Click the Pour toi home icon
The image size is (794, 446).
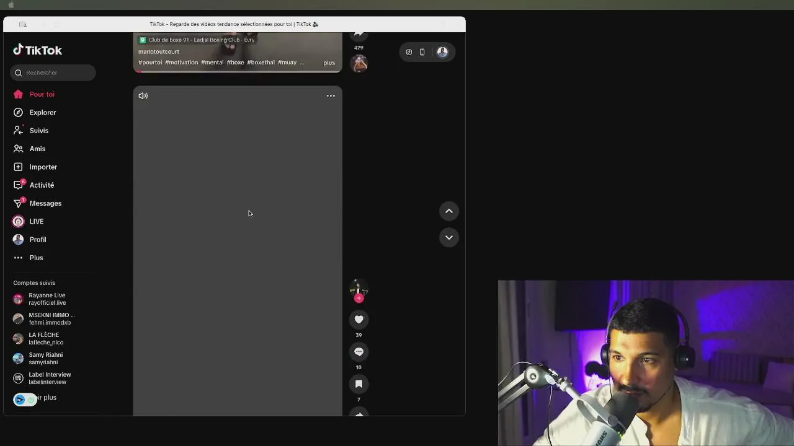[x=18, y=94]
